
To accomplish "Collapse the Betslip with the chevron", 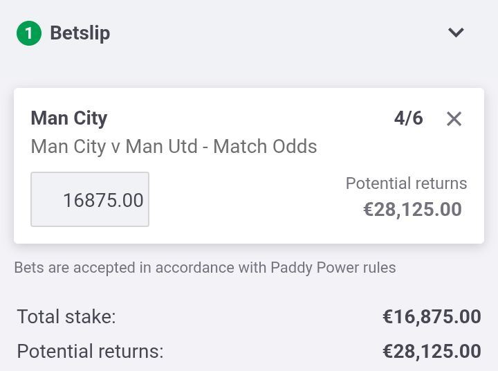I will click(x=456, y=33).
